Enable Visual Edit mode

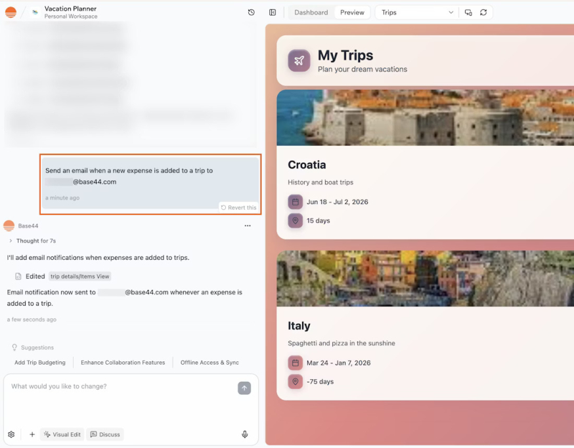(62, 434)
